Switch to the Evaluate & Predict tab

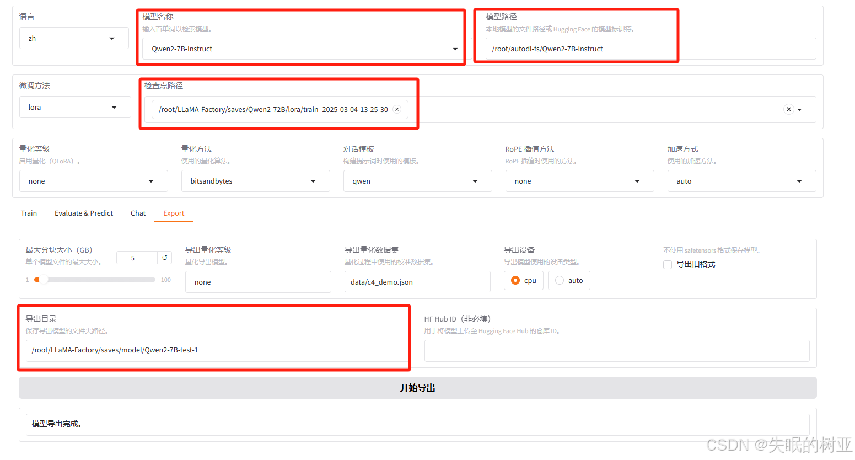84,213
